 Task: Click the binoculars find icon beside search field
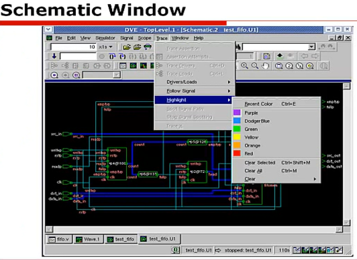pyautogui.click(x=238, y=47)
